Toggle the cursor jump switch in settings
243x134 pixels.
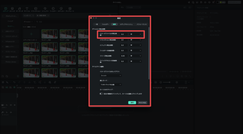(101, 94)
